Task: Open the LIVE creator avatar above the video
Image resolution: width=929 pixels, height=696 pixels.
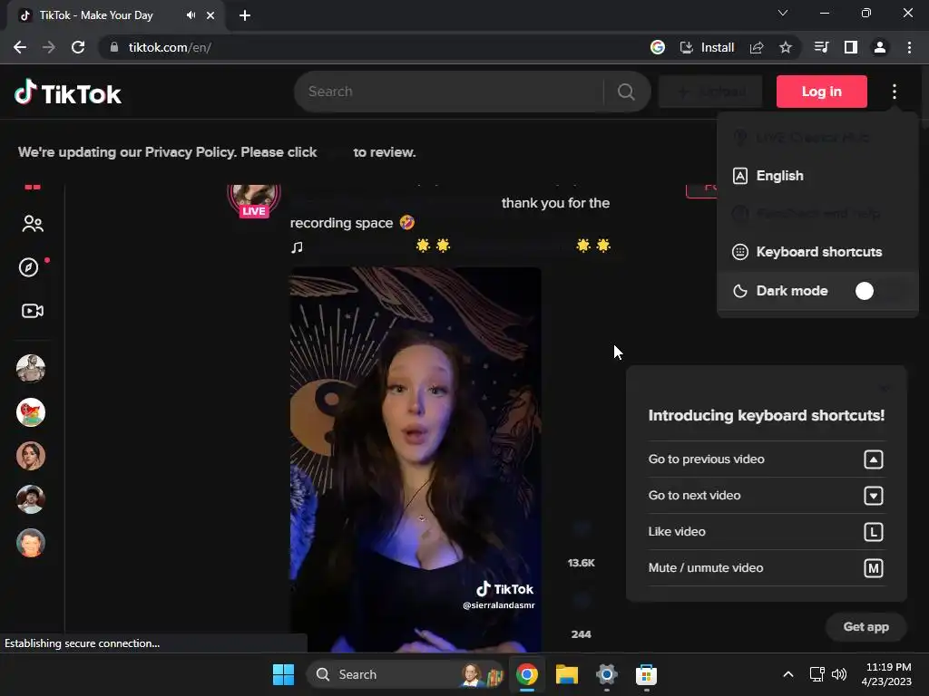Action: (x=254, y=198)
